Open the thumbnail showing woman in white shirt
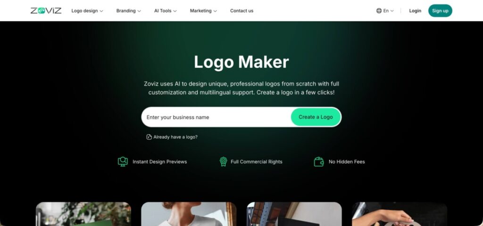 click(x=189, y=214)
